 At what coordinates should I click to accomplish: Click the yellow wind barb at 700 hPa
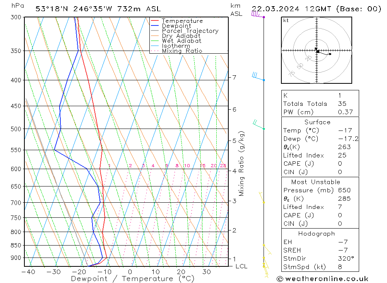point(262,198)
